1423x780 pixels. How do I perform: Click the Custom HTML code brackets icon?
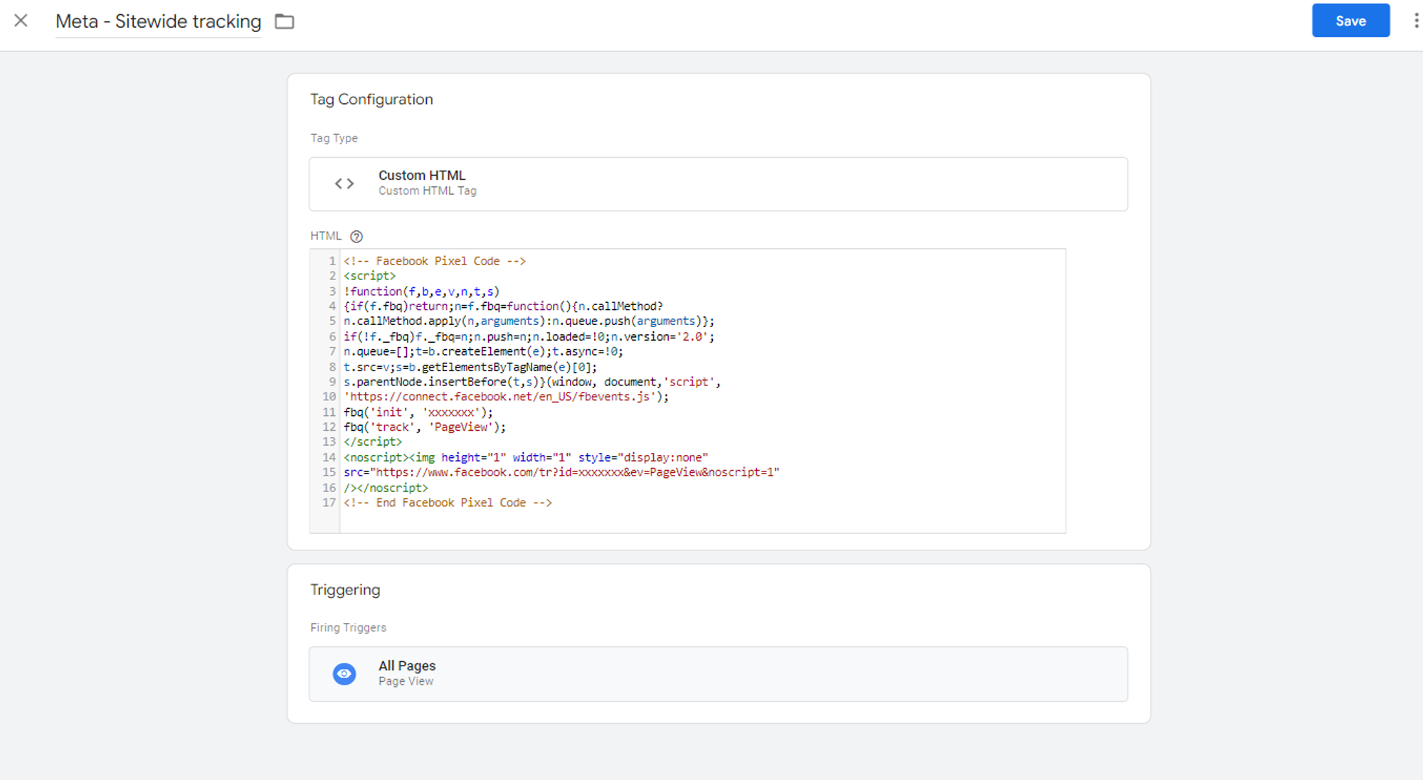point(344,183)
